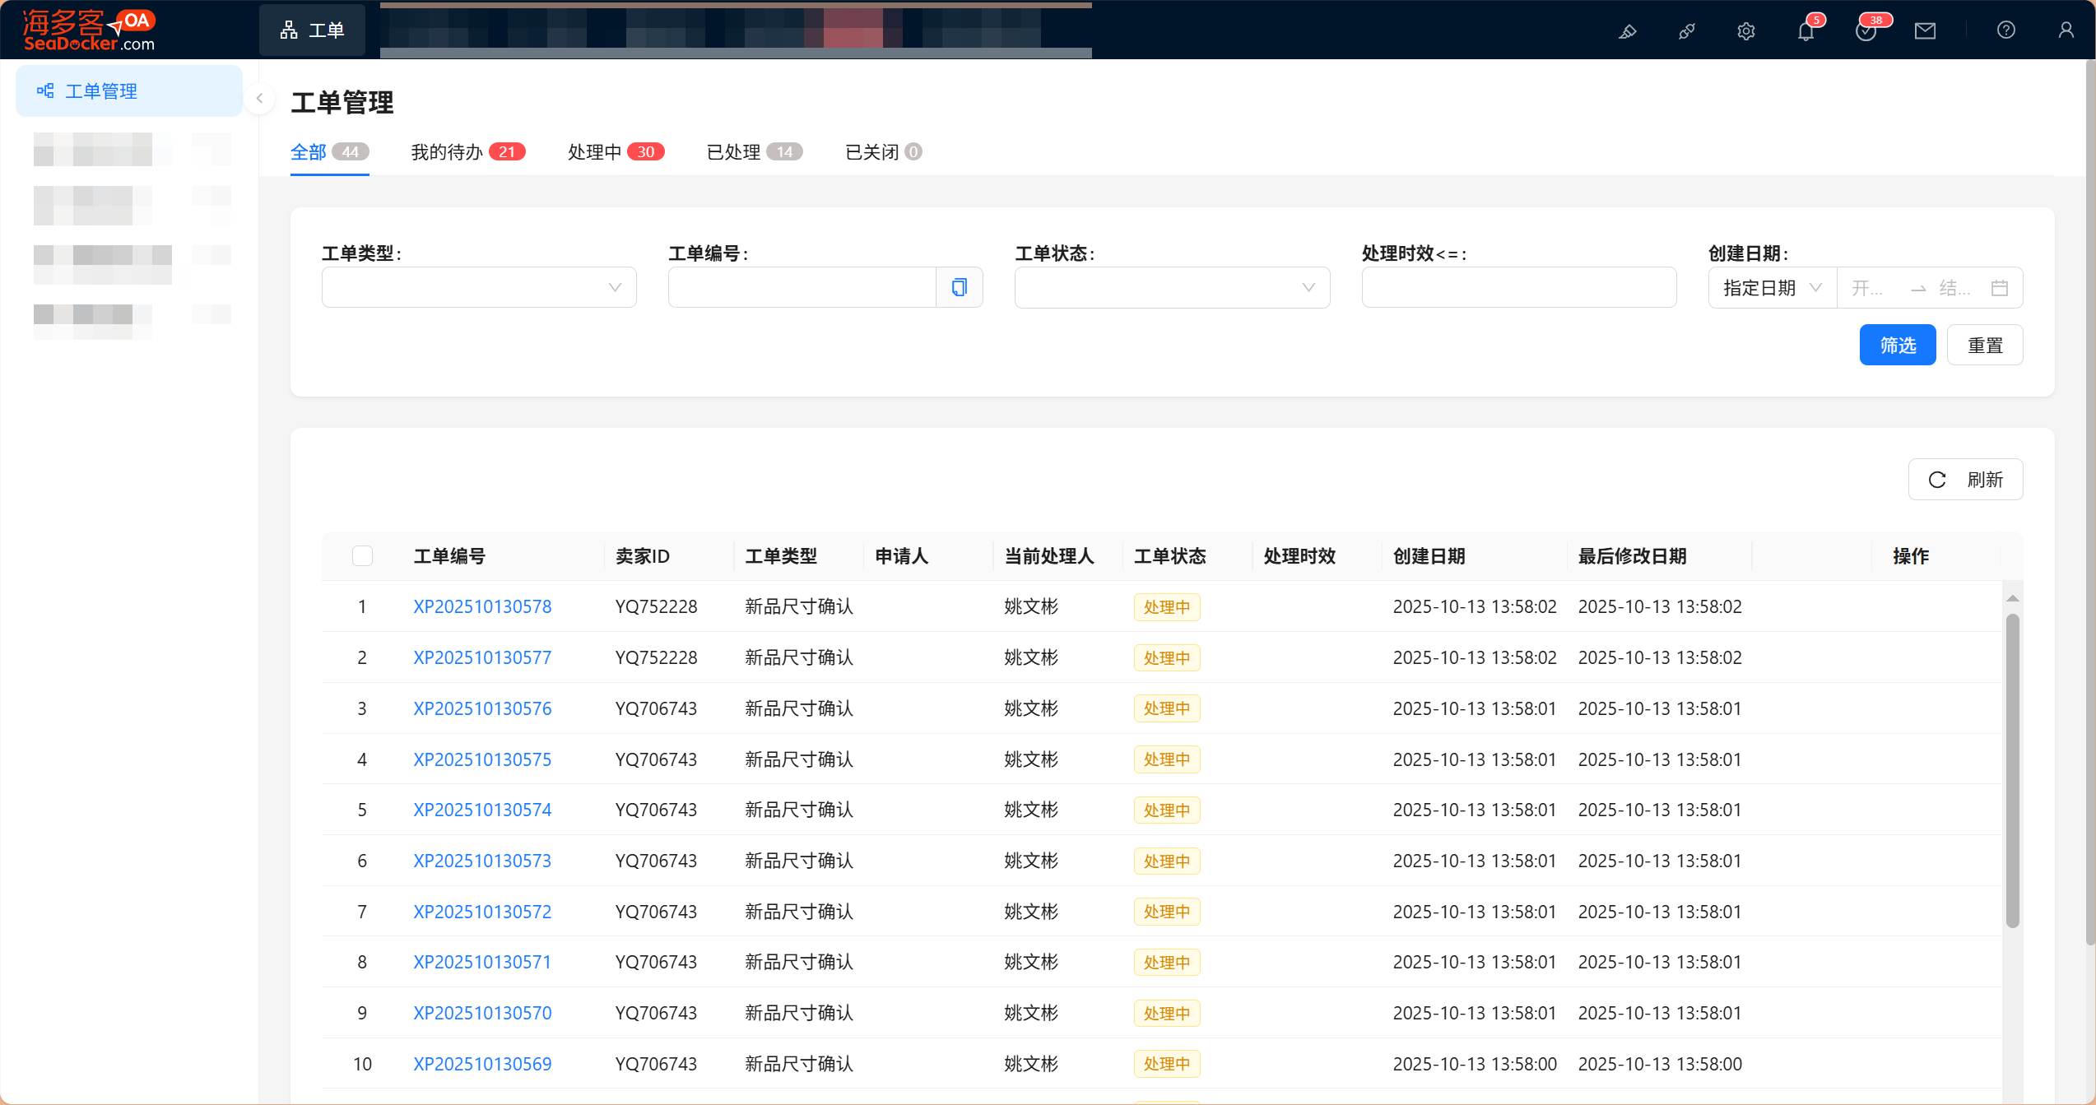Viewport: 2096px width, 1105px height.
Task: Open the user profile icon
Action: [2066, 30]
